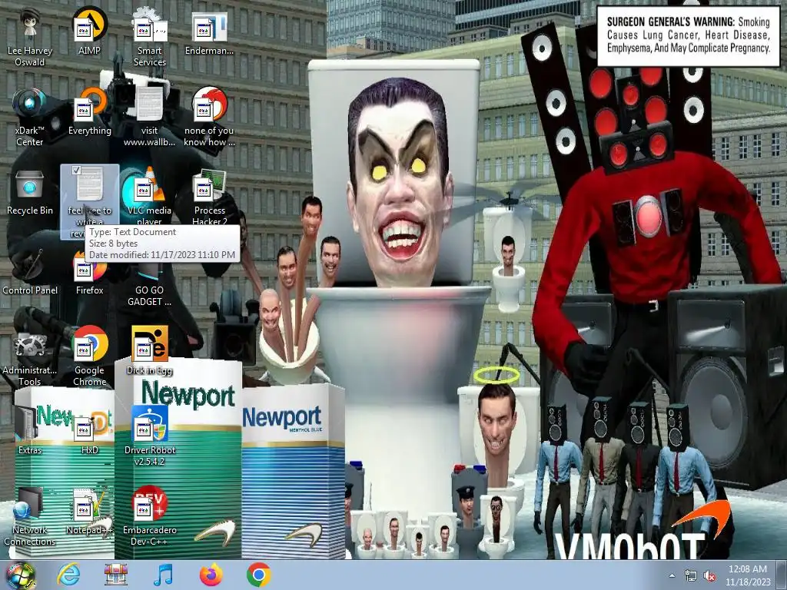
Task: Open Driver Robot v2.5.4.2 shortcut
Action: 150,436
